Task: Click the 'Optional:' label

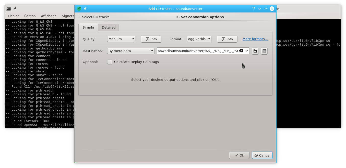Action: 90,62
